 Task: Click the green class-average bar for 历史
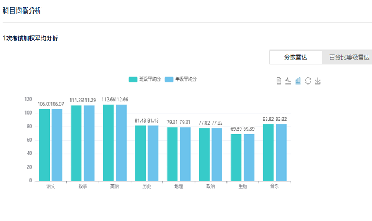point(140,154)
